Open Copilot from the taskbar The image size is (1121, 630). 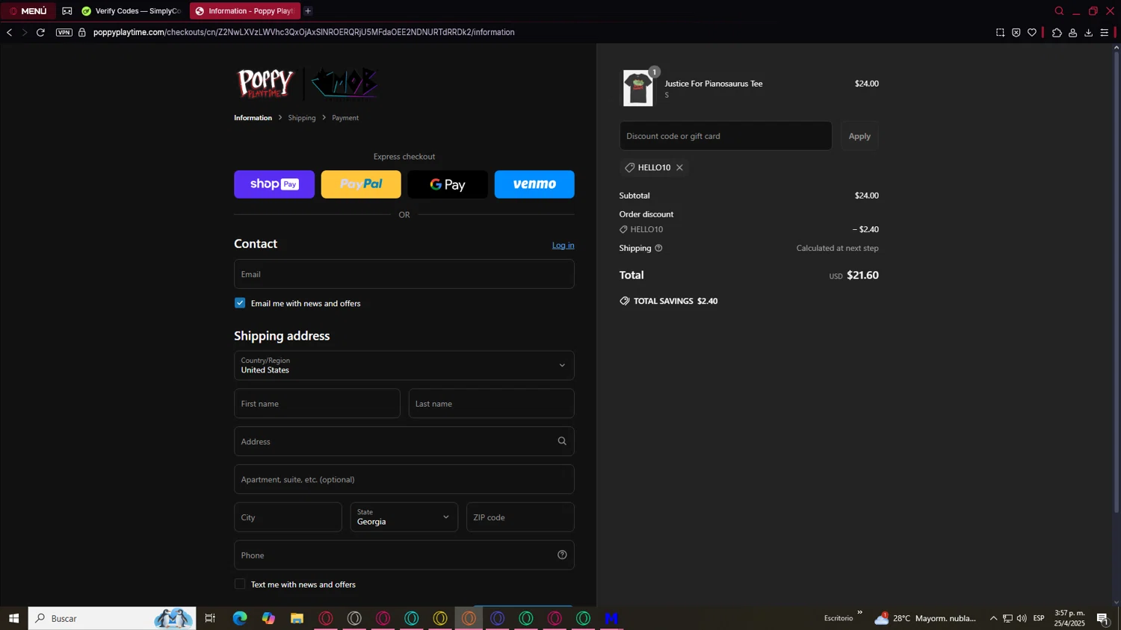click(x=268, y=618)
